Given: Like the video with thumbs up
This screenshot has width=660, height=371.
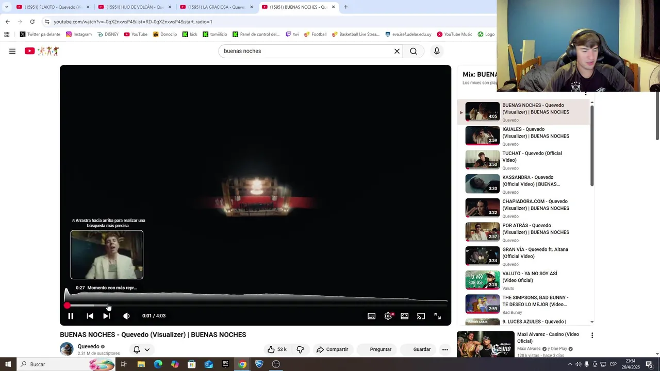Looking at the screenshot, I should (277, 349).
